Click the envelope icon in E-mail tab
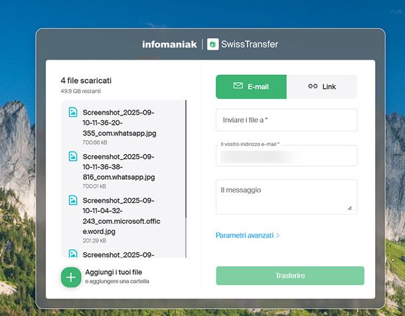 tap(238, 86)
